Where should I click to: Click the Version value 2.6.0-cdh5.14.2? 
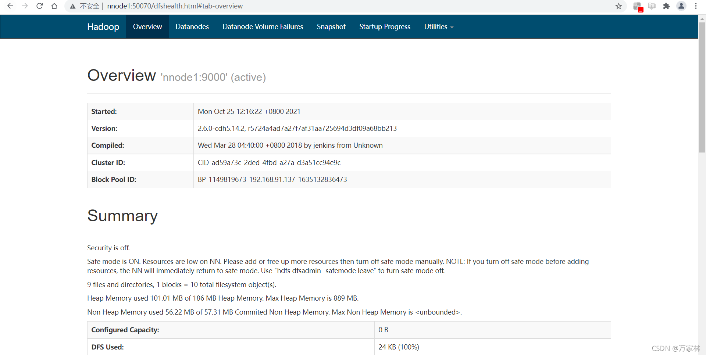pos(297,128)
